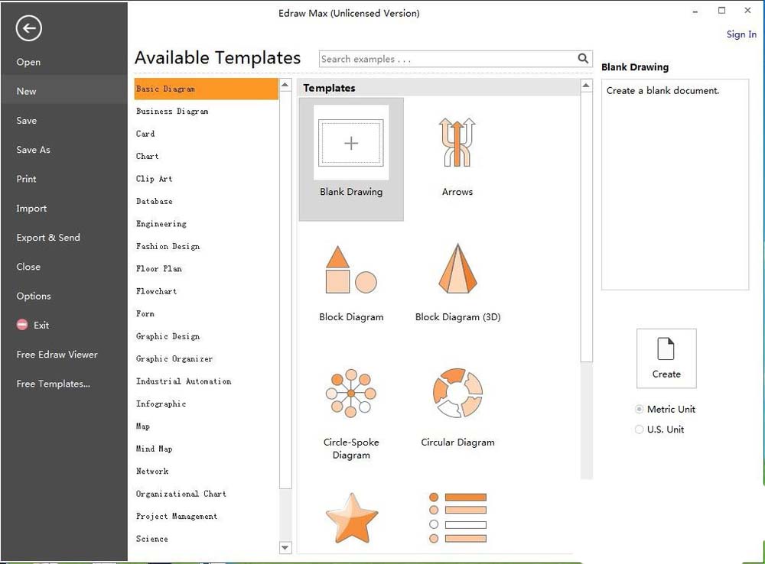Open Export & Send

point(48,238)
